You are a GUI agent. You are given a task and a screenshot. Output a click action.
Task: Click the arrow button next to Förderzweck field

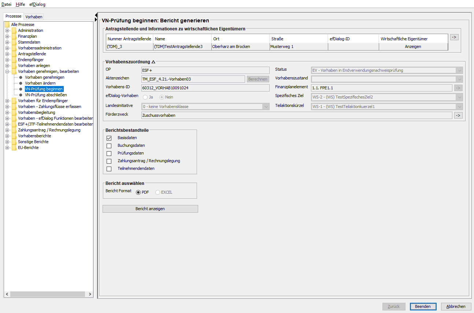[458, 115]
